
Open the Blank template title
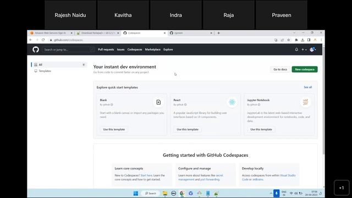pos(103,100)
